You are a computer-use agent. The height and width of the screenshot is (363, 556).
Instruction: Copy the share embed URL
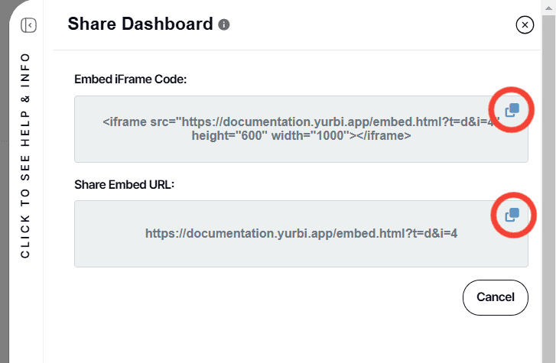point(512,216)
